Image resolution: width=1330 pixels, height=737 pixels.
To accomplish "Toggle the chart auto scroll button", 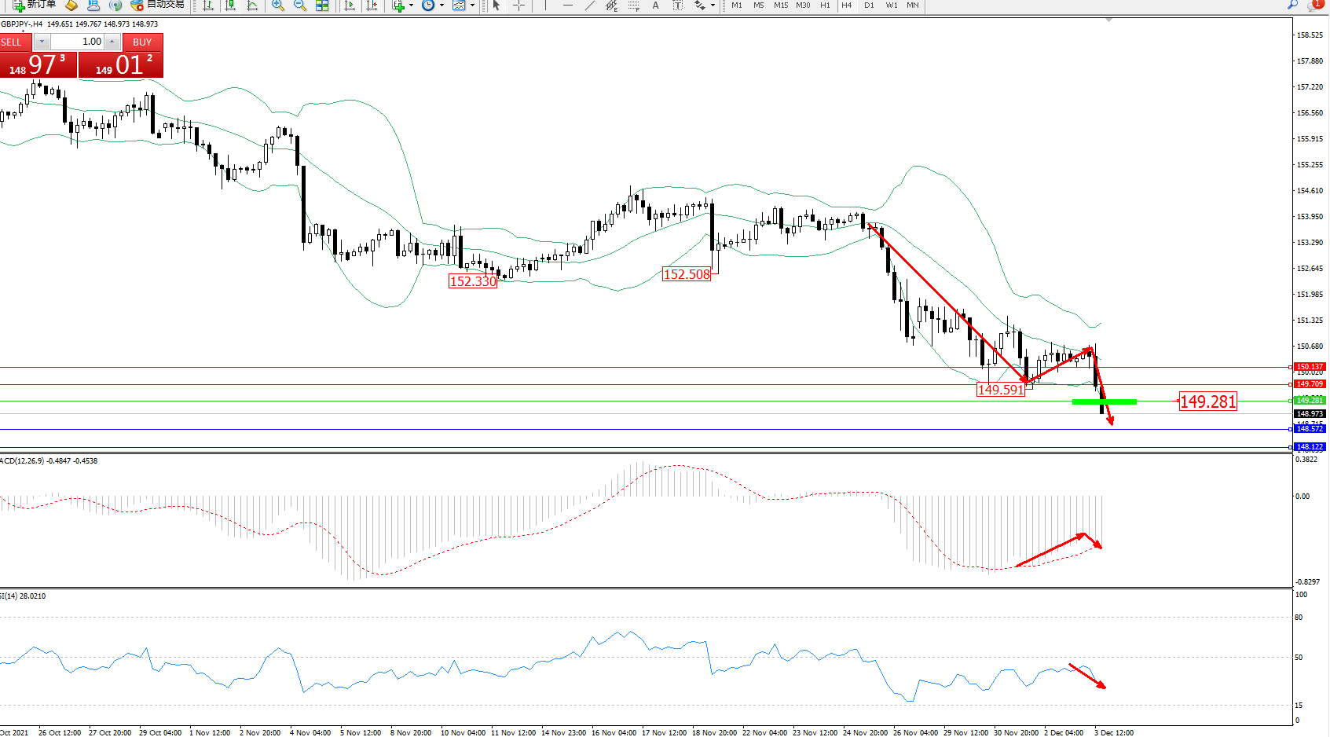I will [x=350, y=5].
